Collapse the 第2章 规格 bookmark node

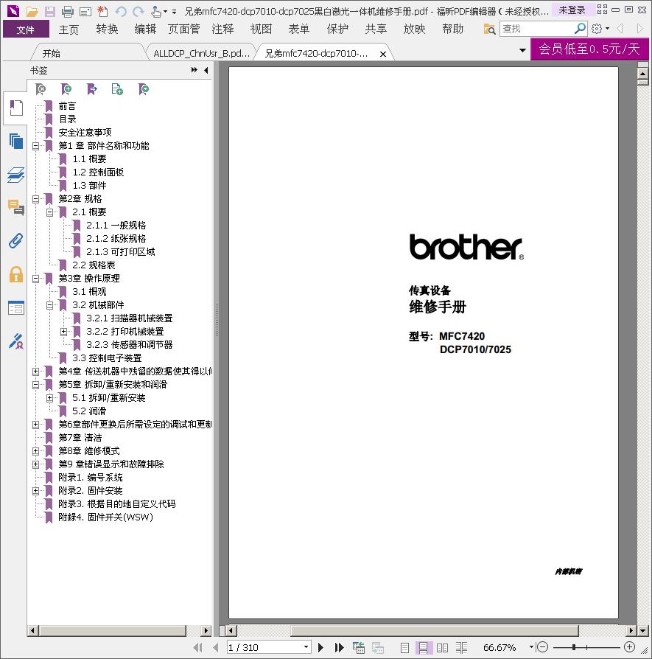35,199
